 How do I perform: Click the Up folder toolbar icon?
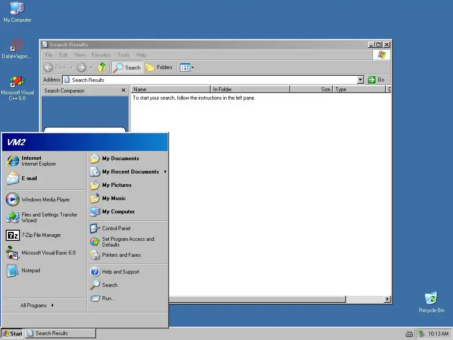coord(102,67)
